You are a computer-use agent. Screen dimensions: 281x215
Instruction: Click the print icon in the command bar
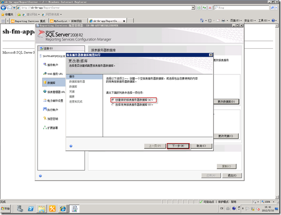(x=223, y=20)
